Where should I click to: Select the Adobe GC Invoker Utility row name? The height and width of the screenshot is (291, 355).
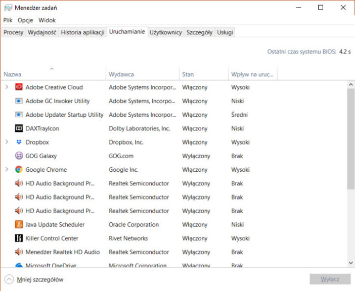(x=58, y=101)
